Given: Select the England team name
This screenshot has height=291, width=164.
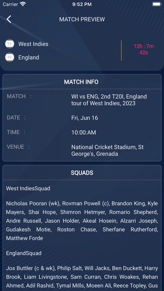Looking at the screenshot, I should click(29, 57).
